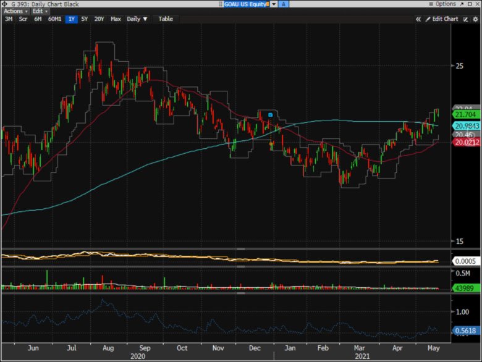Click the annotate pencil-square icon
This screenshot has width=482, height=362.
[x=466, y=19]
